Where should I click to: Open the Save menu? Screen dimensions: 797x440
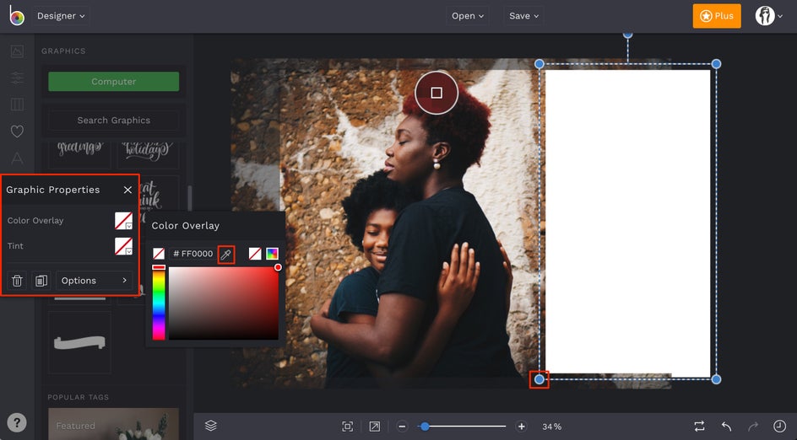(523, 16)
